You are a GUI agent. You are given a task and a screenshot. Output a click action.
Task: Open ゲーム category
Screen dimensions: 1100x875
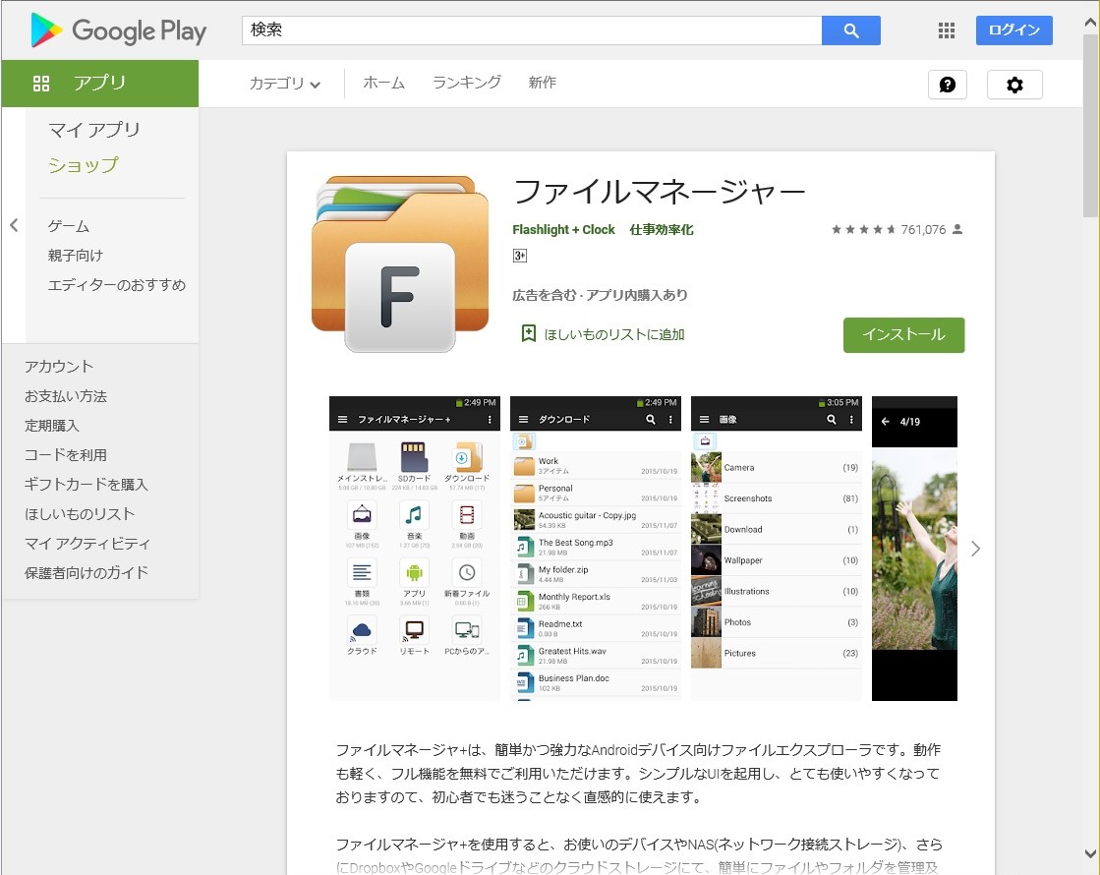coord(69,226)
